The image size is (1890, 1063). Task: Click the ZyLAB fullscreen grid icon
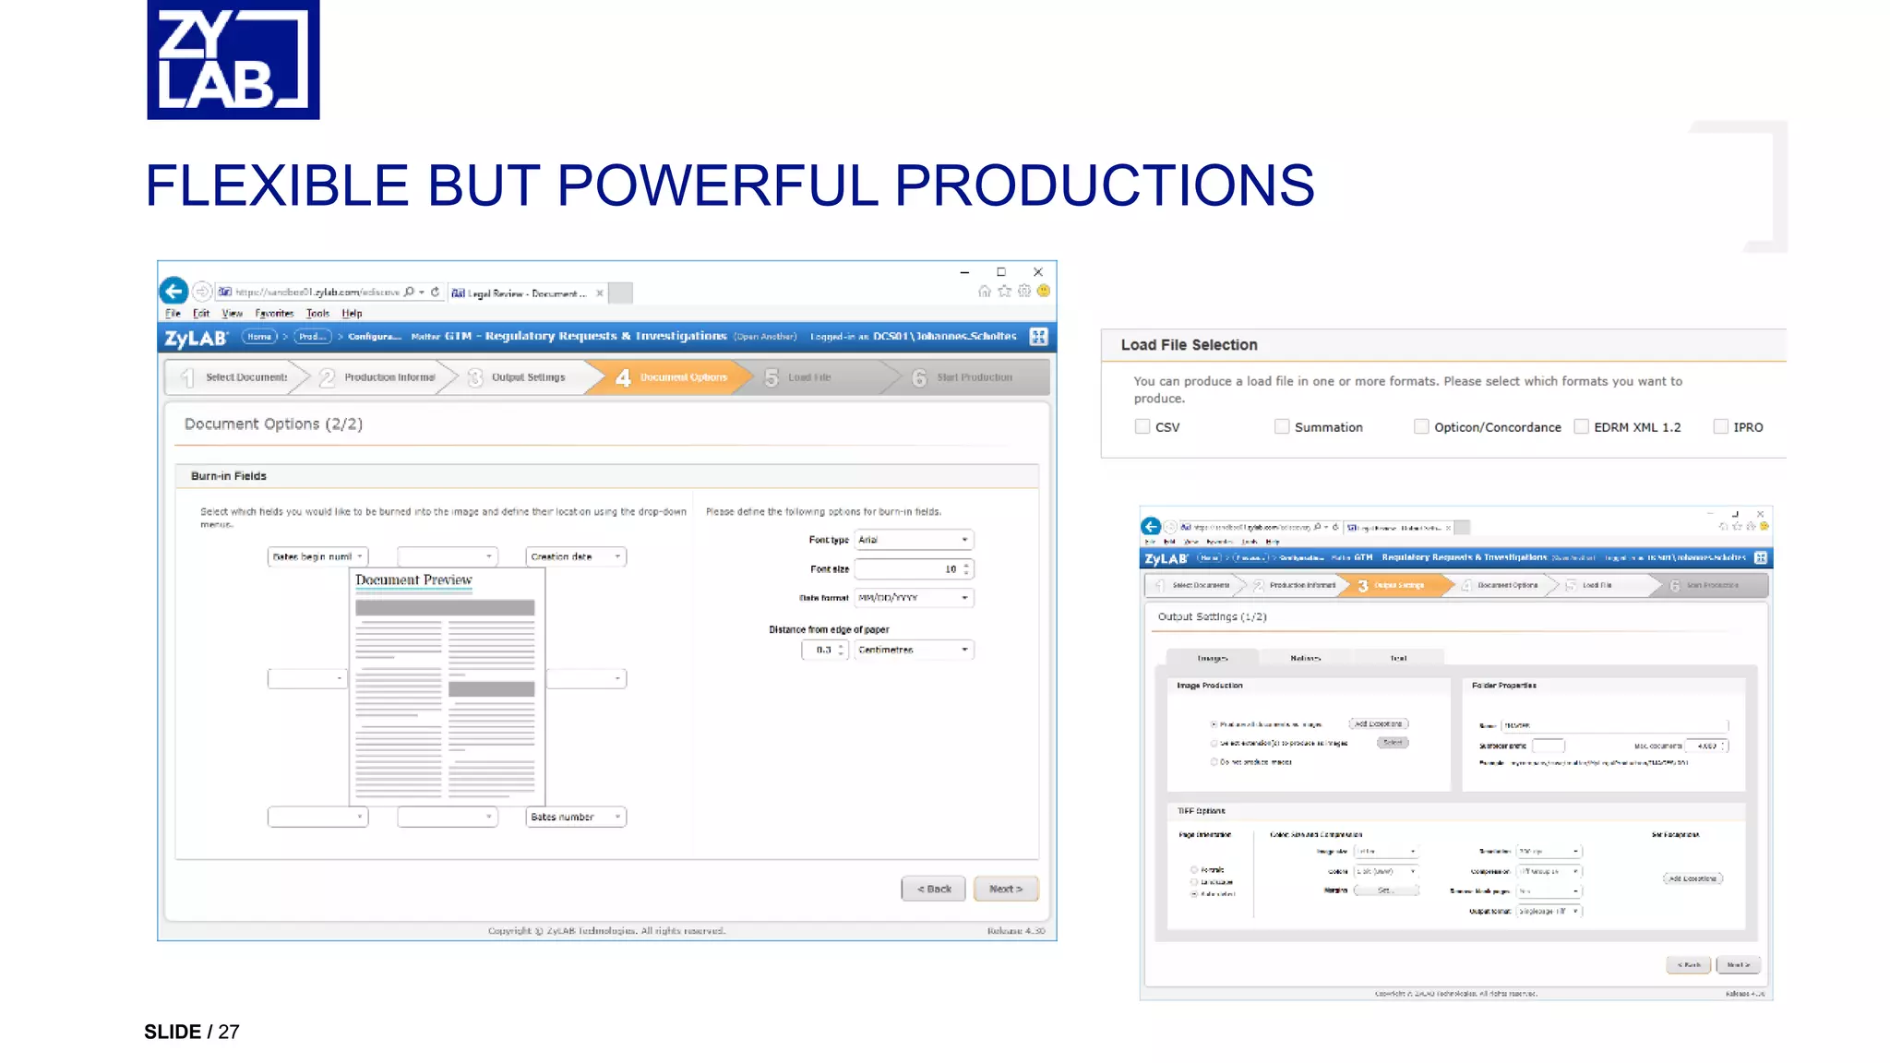[x=1038, y=337]
